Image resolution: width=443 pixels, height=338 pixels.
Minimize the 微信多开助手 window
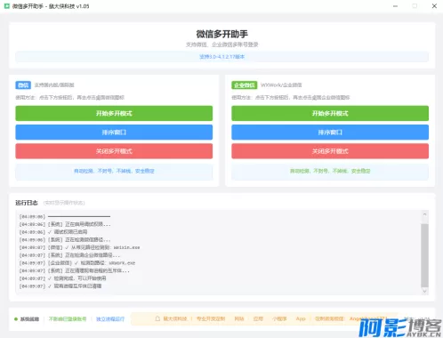coord(395,6)
